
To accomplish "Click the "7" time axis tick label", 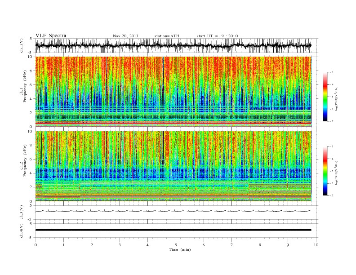I will pyautogui.click(x=231, y=245).
